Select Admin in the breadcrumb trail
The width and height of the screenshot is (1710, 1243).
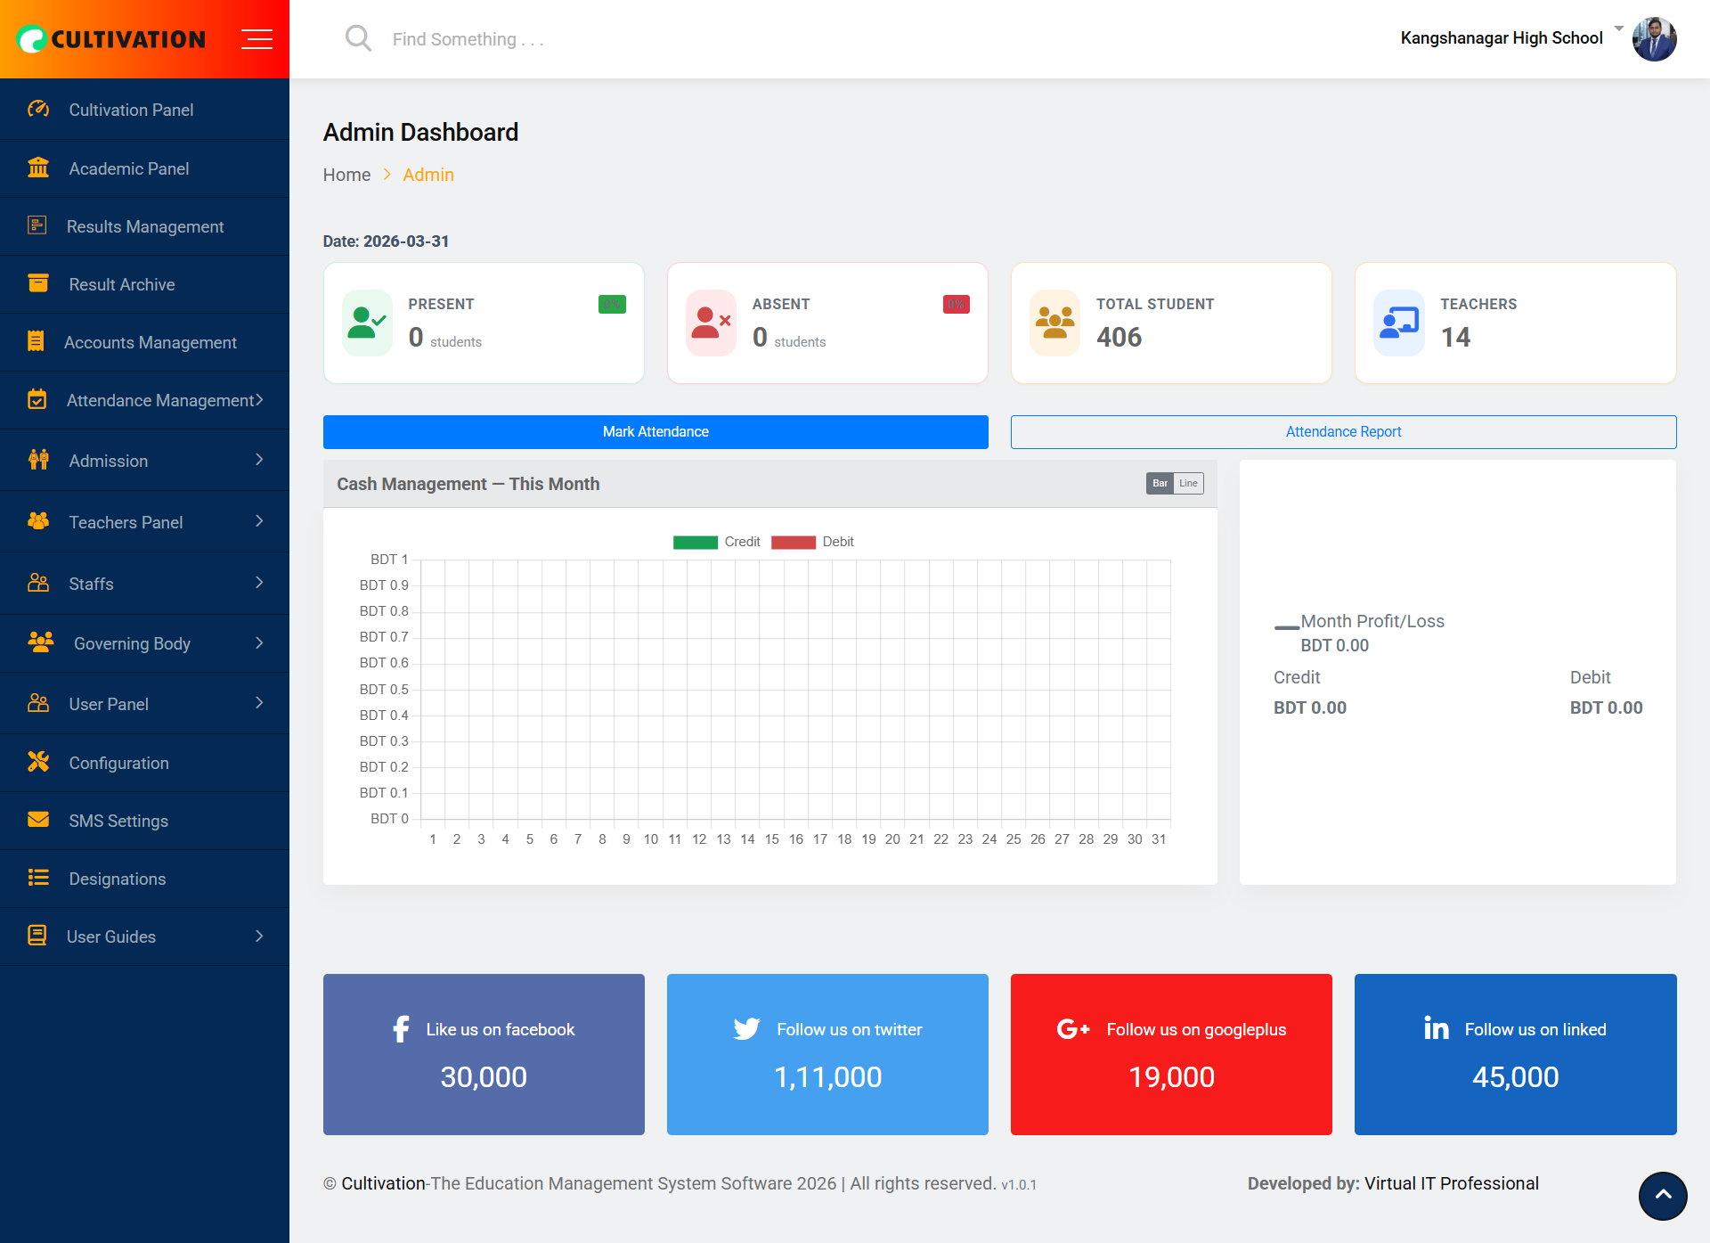[x=428, y=175]
